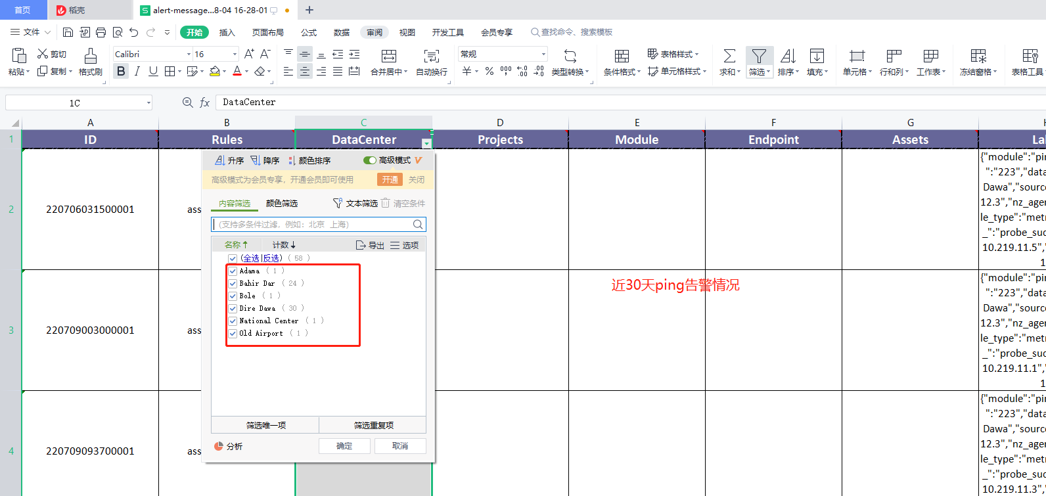This screenshot has width=1046, height=496.
Task: Uncheck the Bahir Dar filter checkbox
Action: pyautogui.click(x=233, y=284)
